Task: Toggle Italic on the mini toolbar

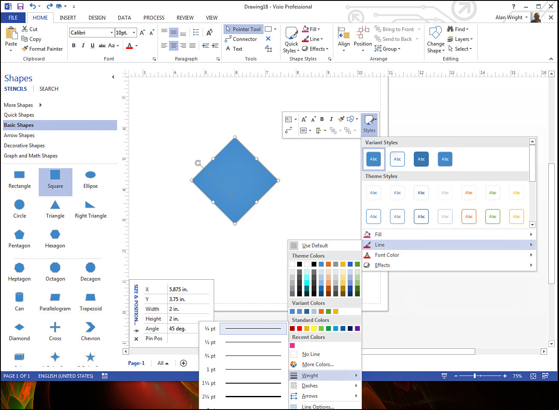Action: click(331, 119)
